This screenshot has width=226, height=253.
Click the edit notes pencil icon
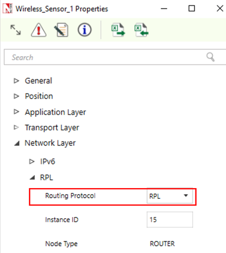click(x=61, y=30)
